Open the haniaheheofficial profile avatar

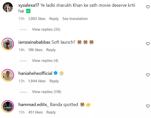pos(8,76)
